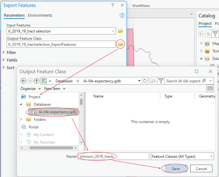Expand Catalog Maps node

(x=201, y=43)
